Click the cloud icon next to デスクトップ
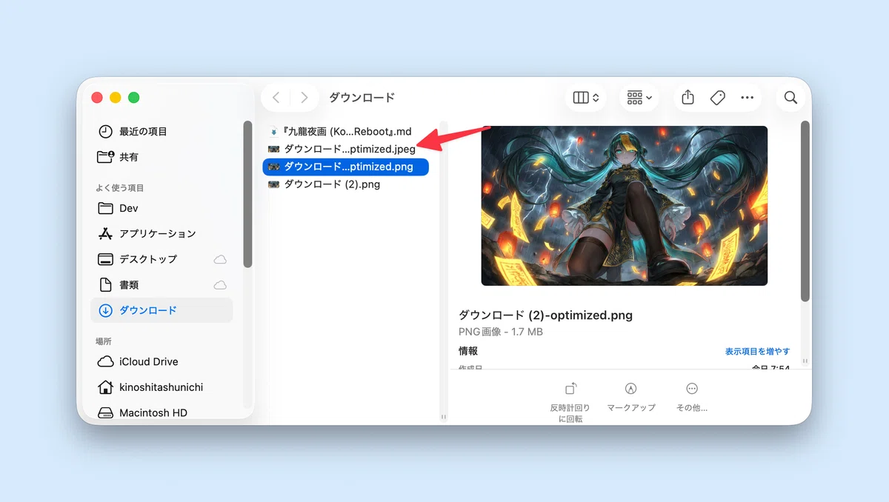The width and height of the screenshot is (889, 502). [x=220, y=259]
